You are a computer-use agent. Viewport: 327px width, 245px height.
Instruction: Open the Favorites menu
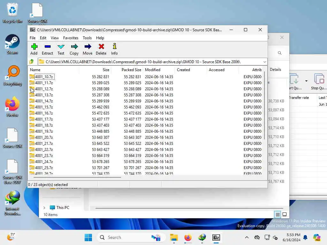(x=71, y=38)
